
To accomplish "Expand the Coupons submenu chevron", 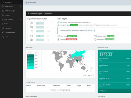I will 20,15.
